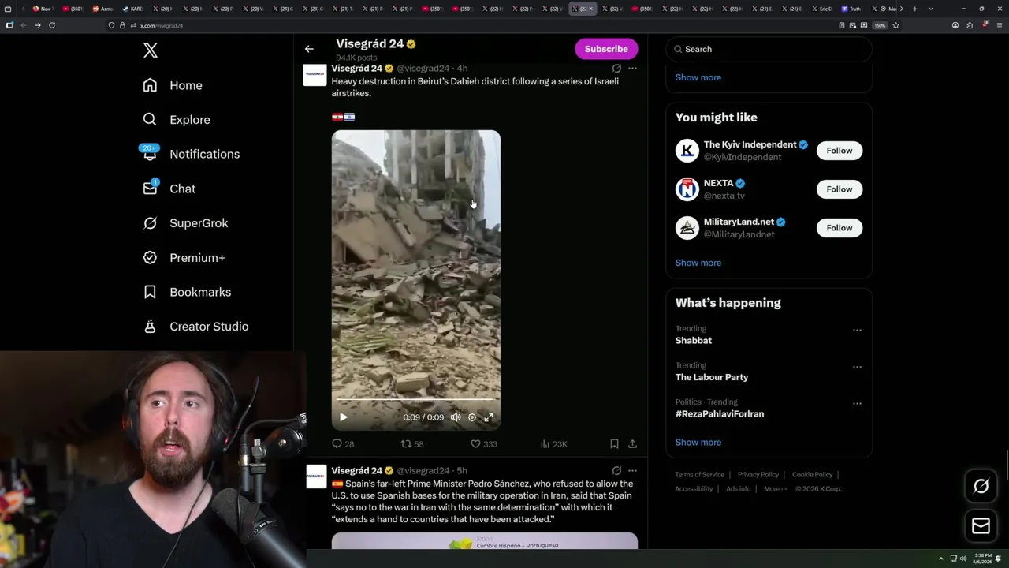Open the floating Grok button
The width and height of the screenshot is (1009, 568).
pos(981,487)
